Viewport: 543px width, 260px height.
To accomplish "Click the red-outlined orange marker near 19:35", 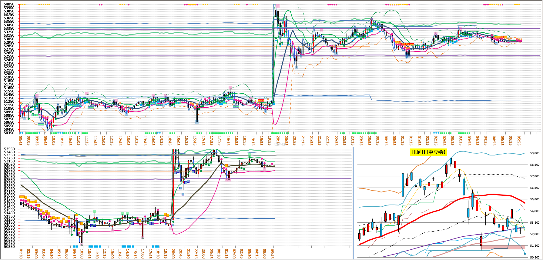I will point(261,100).
